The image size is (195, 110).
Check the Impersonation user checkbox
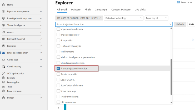58,35
